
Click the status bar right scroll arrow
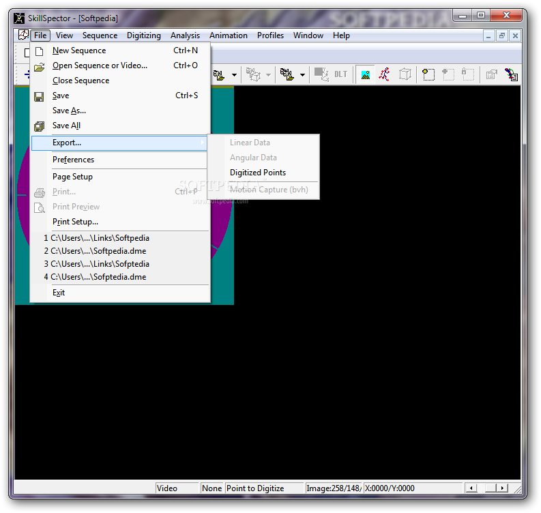[502, 488]
